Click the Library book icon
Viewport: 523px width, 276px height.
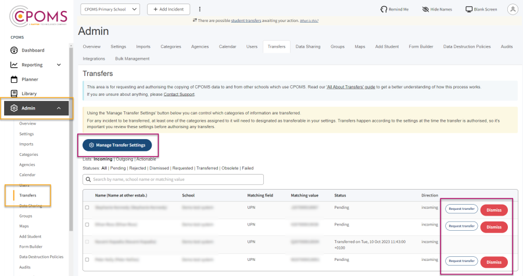point(15,93)
